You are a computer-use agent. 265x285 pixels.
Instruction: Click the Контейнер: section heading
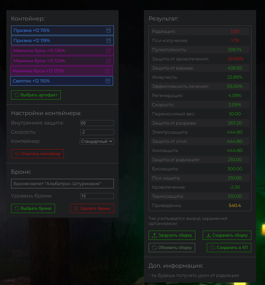(x=28, y=19)
